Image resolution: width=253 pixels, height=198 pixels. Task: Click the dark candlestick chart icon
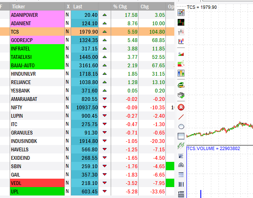181,22
